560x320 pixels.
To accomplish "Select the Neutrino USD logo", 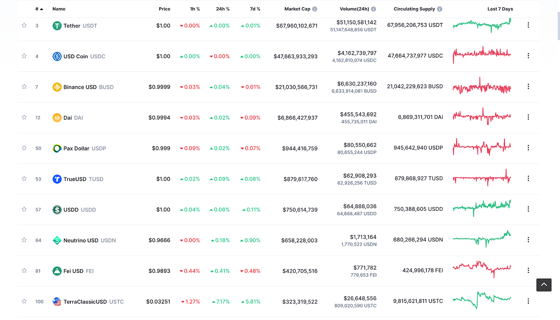I will (56, 240).
